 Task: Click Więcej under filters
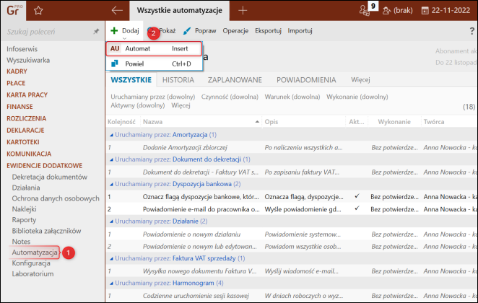click(181, 105)
